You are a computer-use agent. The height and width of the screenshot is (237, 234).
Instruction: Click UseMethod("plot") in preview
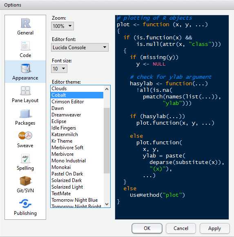pos(157,195)
